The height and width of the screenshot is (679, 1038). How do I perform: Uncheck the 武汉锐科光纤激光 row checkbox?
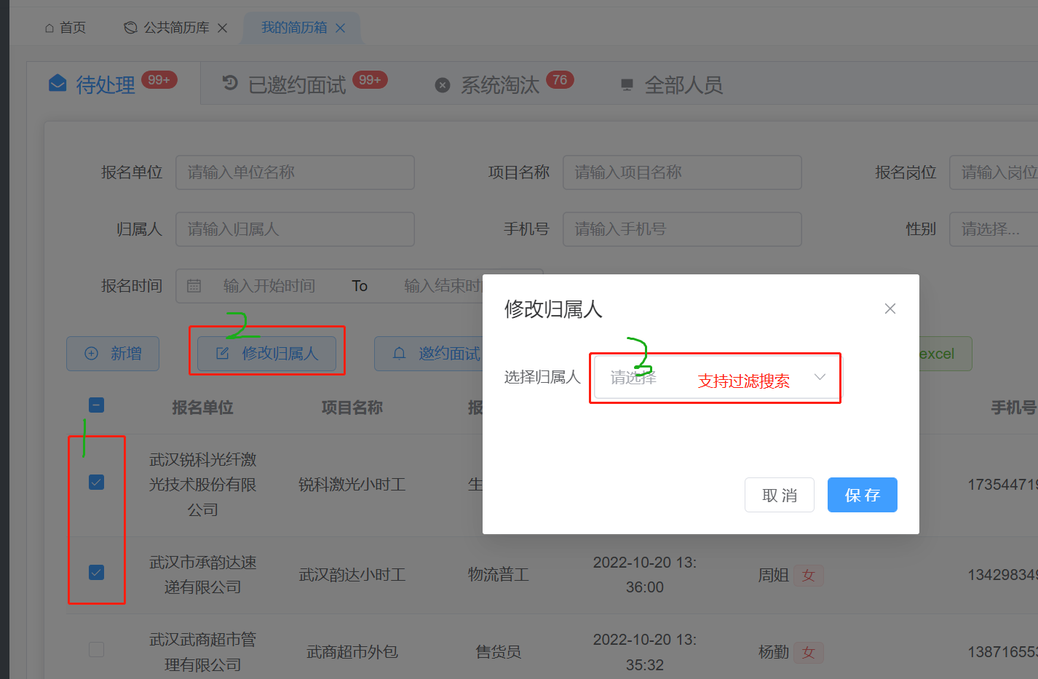pyautogui.click(x=96, y=483)
